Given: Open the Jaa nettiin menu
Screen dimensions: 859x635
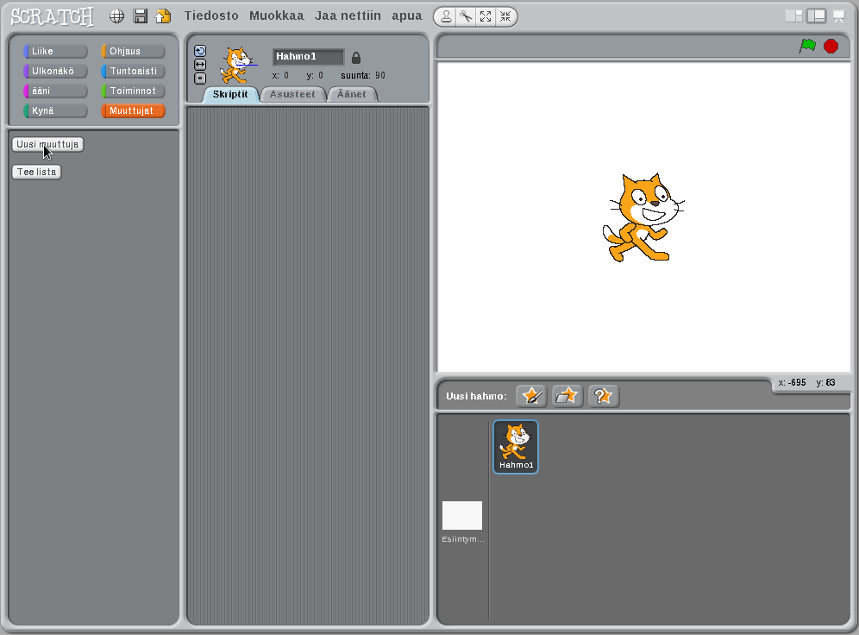Looking at the screenshot, I should pyautogui.click(x=348, y=16).
